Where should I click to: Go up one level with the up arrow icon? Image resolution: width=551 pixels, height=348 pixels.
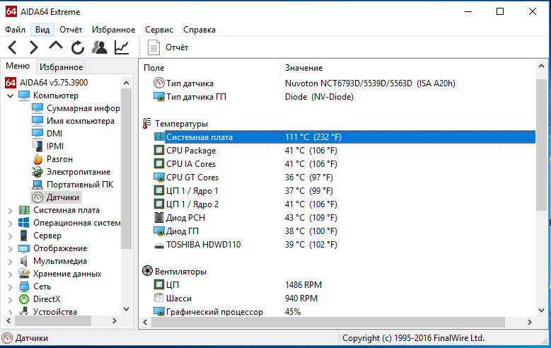click(x=55, y=46)
